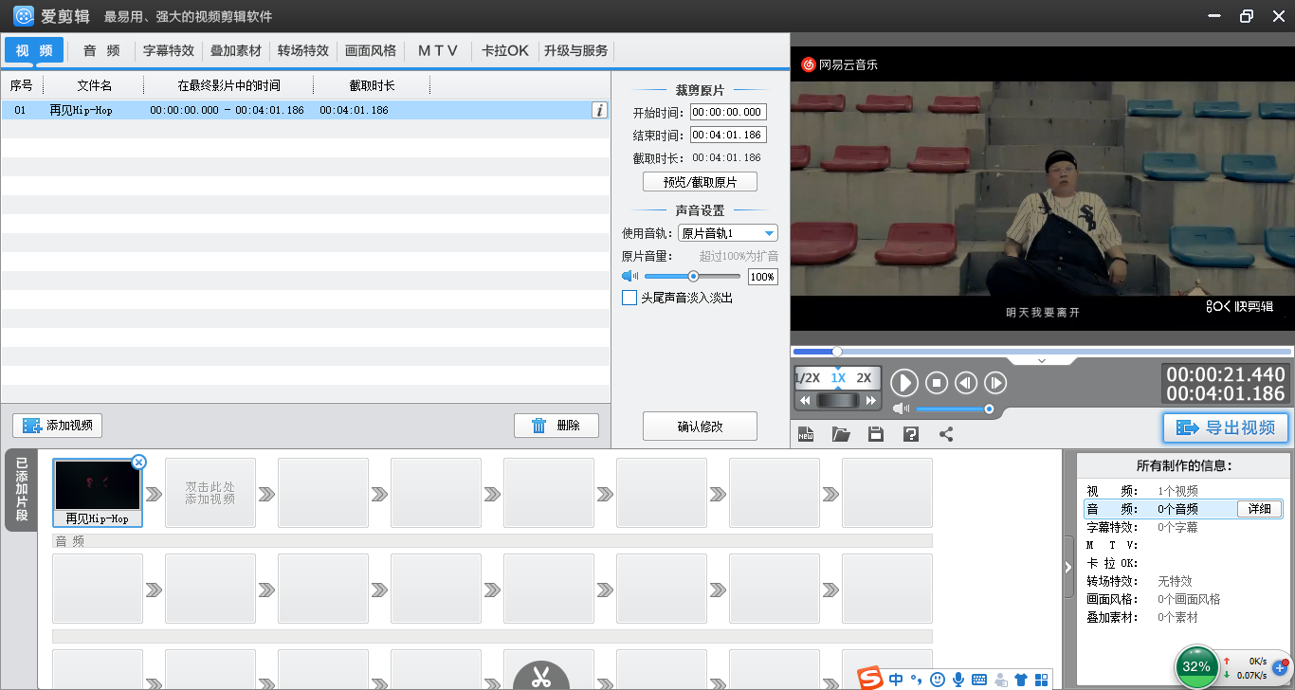1295x690 pixels.
Task: Click the video seek bar handle
Action: coord(836,352)
